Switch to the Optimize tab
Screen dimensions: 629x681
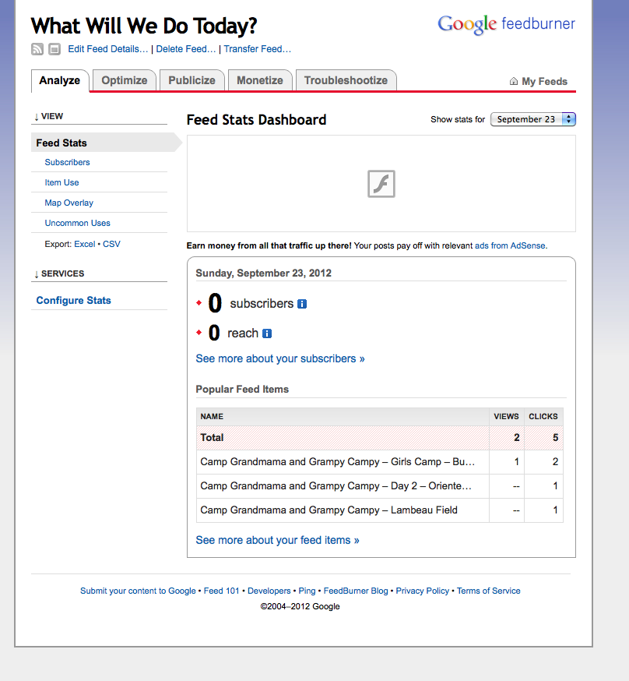point(125,81)
